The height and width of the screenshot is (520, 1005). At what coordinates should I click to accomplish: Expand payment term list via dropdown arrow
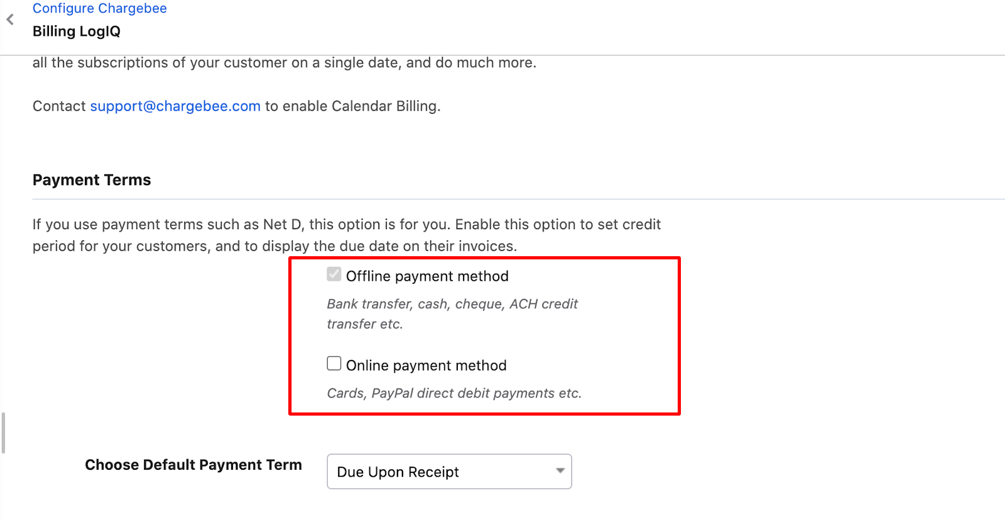[x=560, y=470]
